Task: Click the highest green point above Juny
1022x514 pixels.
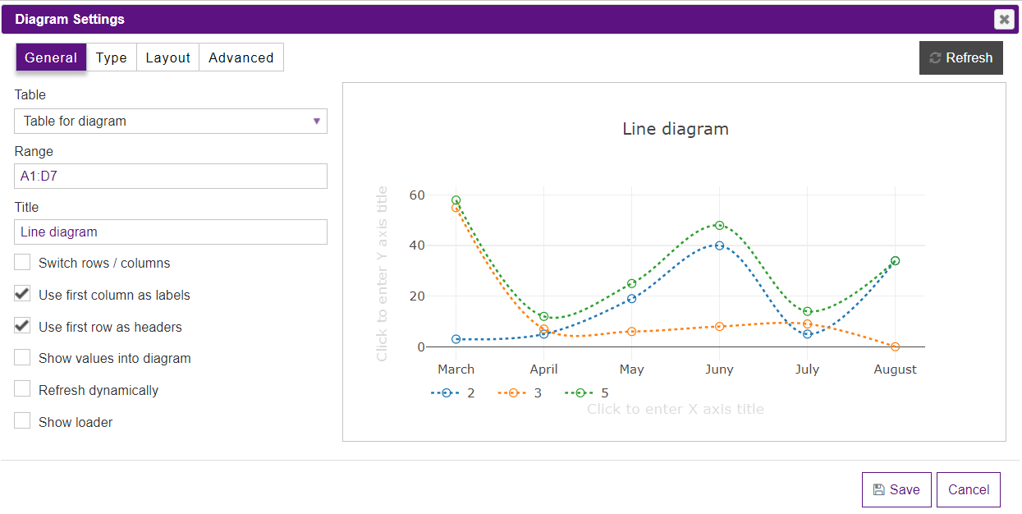Action: [x=719, y=224]
